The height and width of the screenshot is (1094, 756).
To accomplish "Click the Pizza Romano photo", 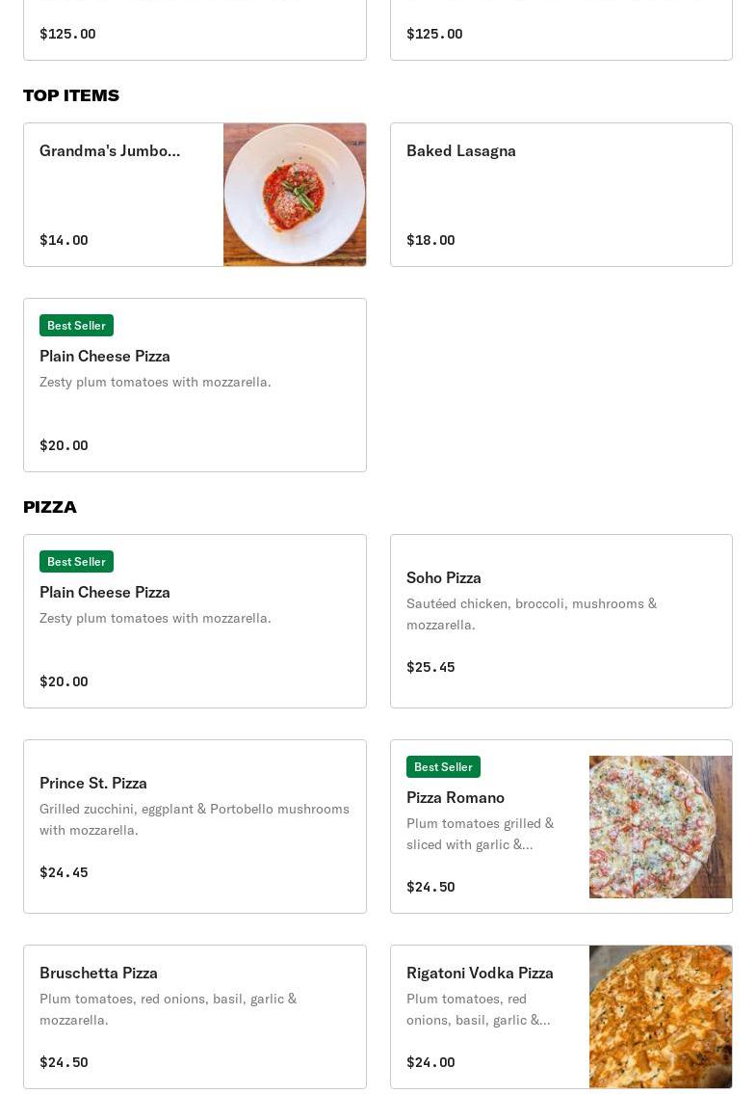I will pyautogui.click(x=660, y=827).
